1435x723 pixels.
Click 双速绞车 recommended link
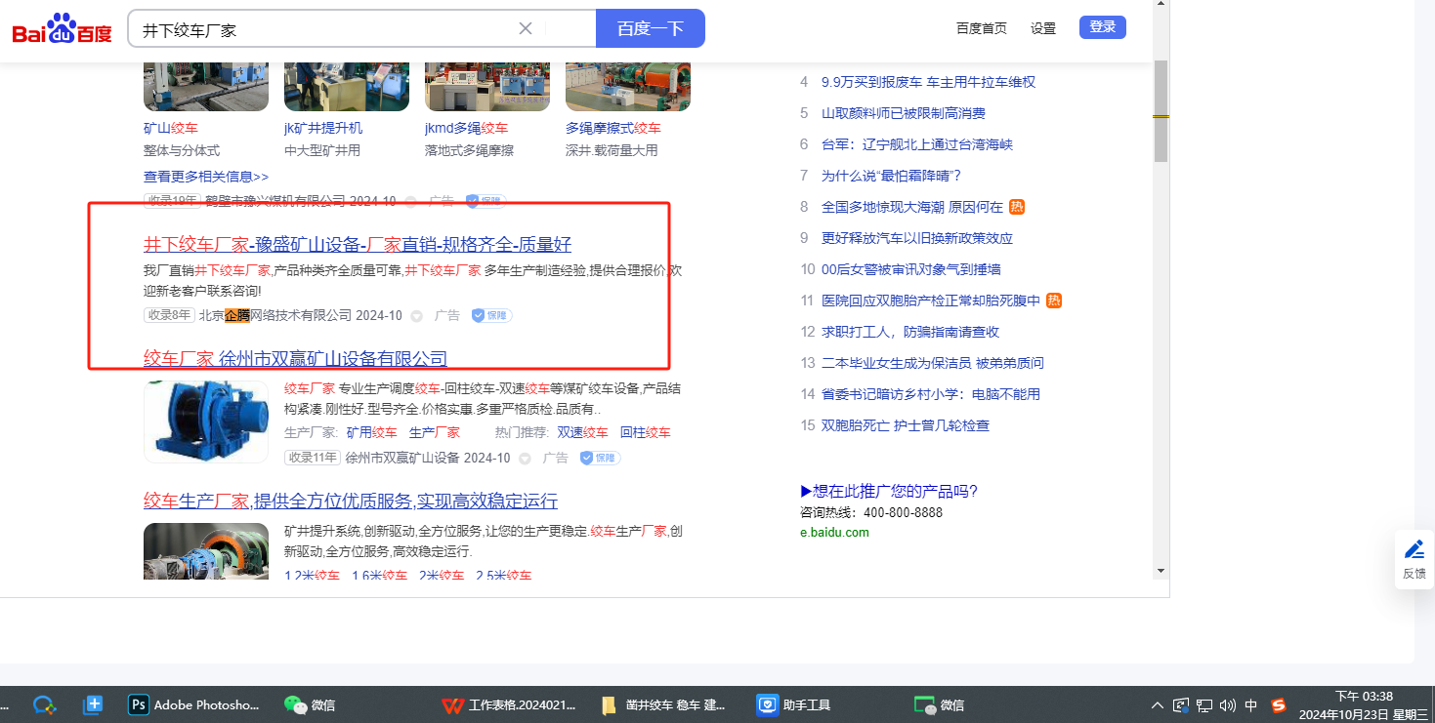click(582, 432)
